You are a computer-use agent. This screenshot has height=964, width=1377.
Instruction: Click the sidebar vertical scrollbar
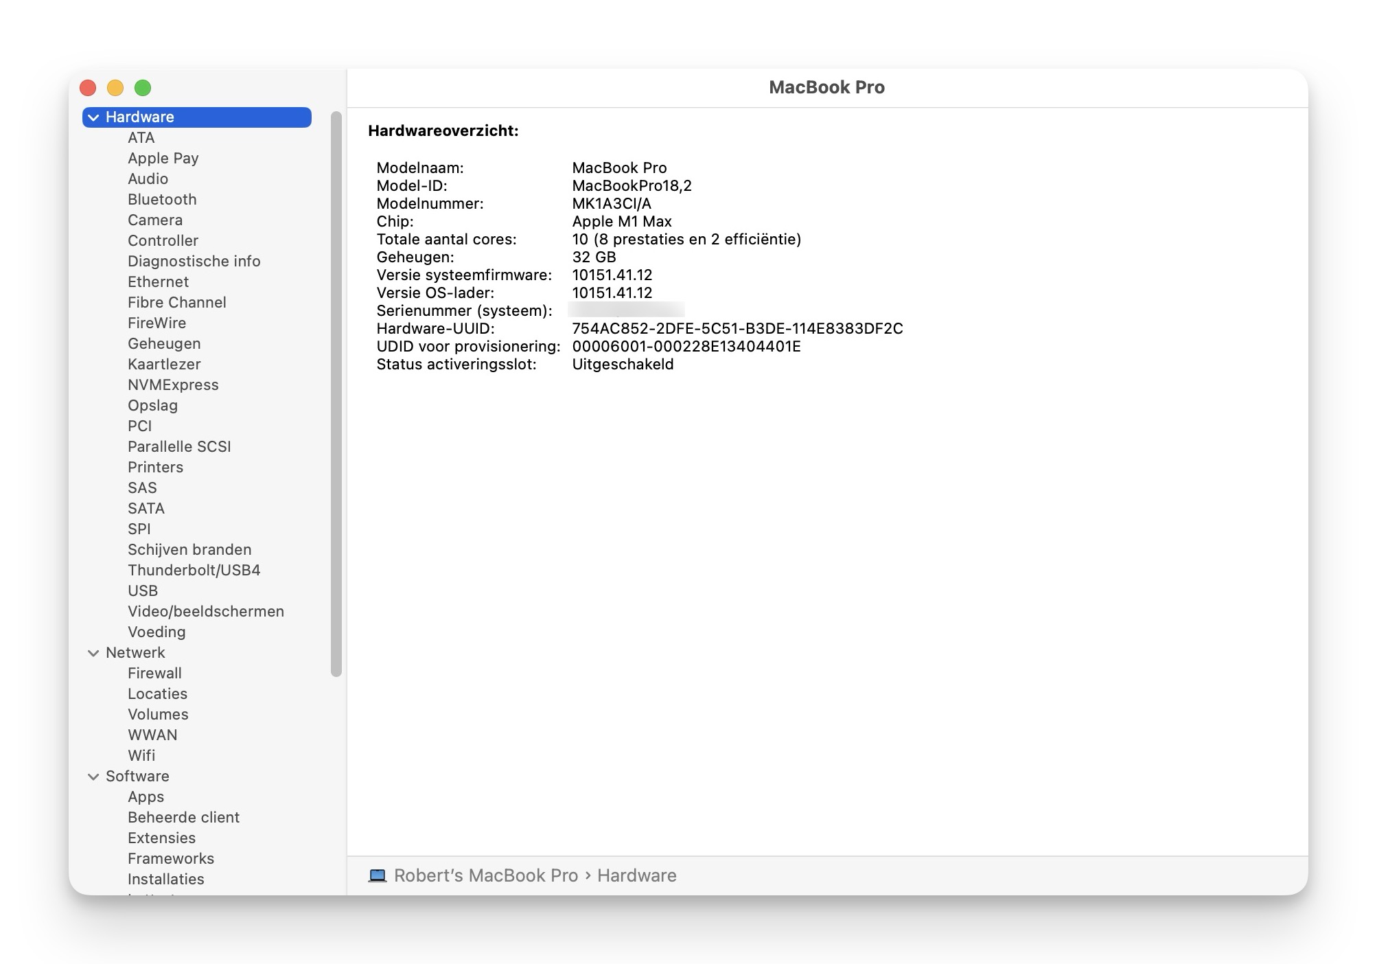click(336, 394)
